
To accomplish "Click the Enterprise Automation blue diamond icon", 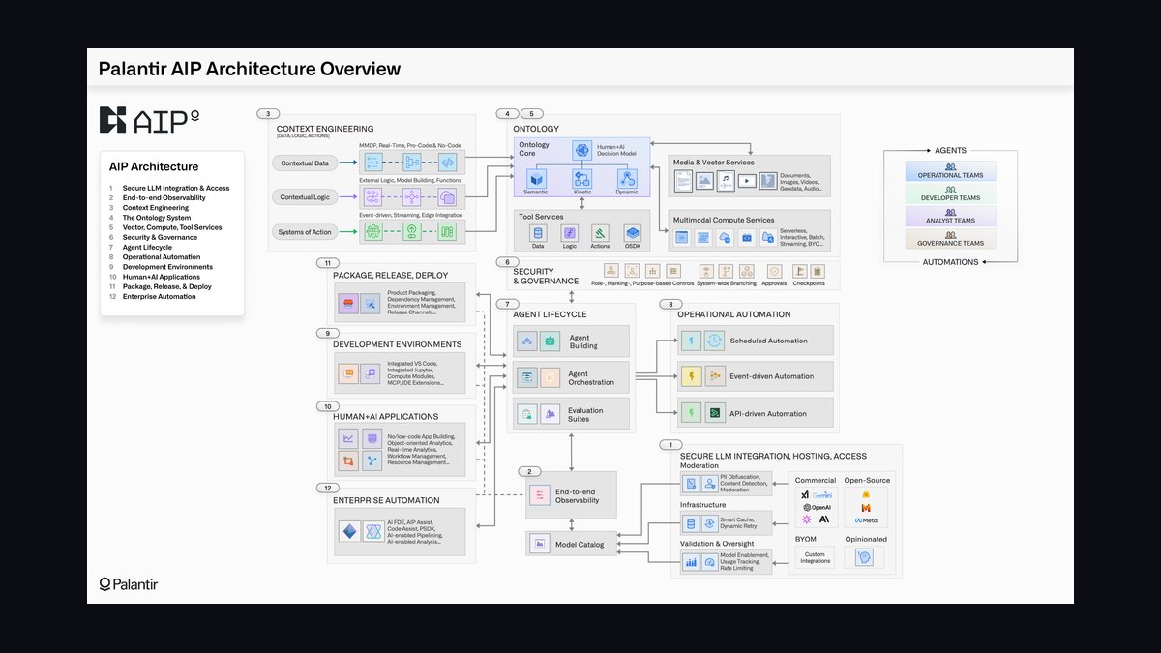I will pyautogui.click(x=348, y=530).
